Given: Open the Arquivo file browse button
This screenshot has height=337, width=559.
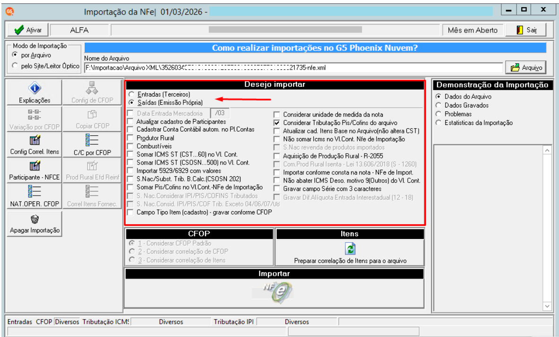Looking at the screenshot, I should [526, 67].
